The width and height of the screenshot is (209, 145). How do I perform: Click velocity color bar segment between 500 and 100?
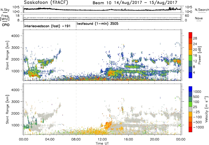(x=190, y=99)
